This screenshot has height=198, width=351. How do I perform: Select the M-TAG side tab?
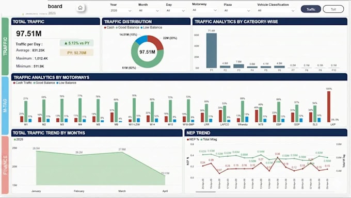(x=5, y=105)
